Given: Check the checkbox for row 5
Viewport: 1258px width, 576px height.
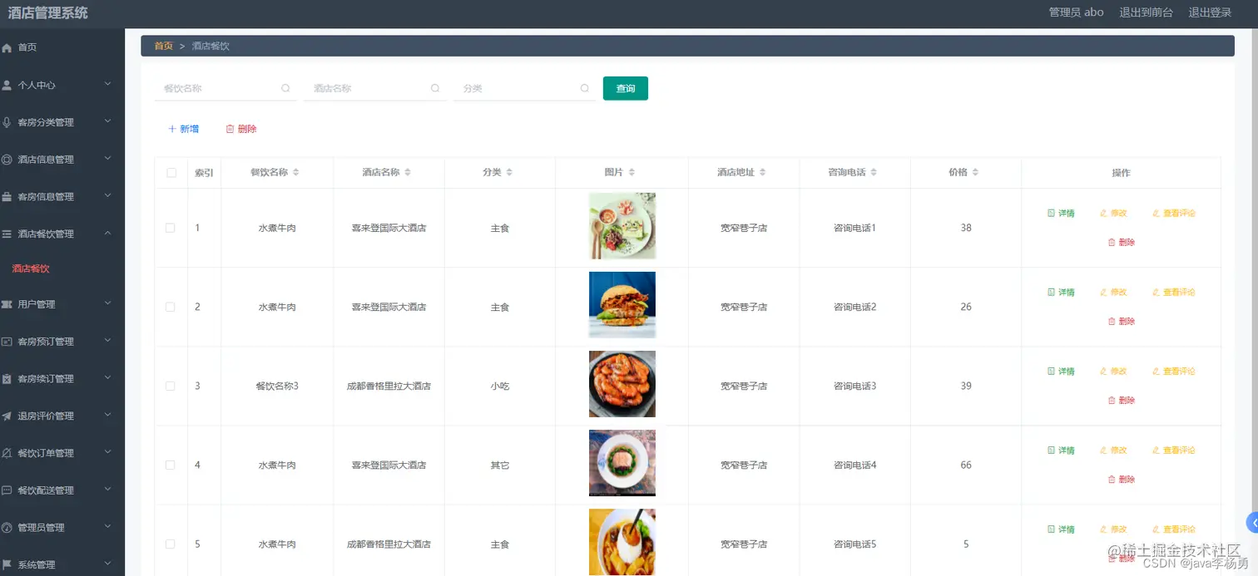Looking at the screenshot, I should pyautogui.click(x=171, y=544).
